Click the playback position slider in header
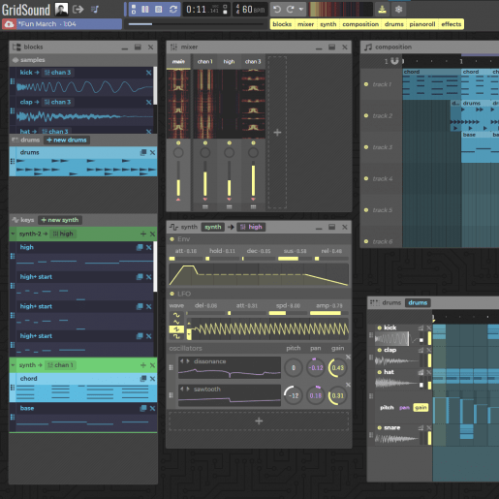Viewport: 499px width, 499px height. coord(196,24)
